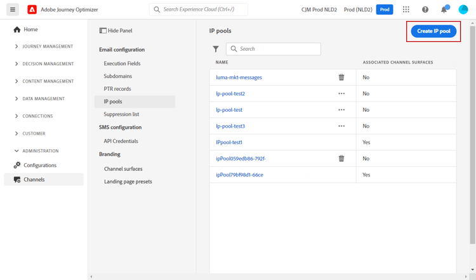Open more actions for Ip-pool-test2
Viewport: 476px width, 280px height.
pos(341,93)
